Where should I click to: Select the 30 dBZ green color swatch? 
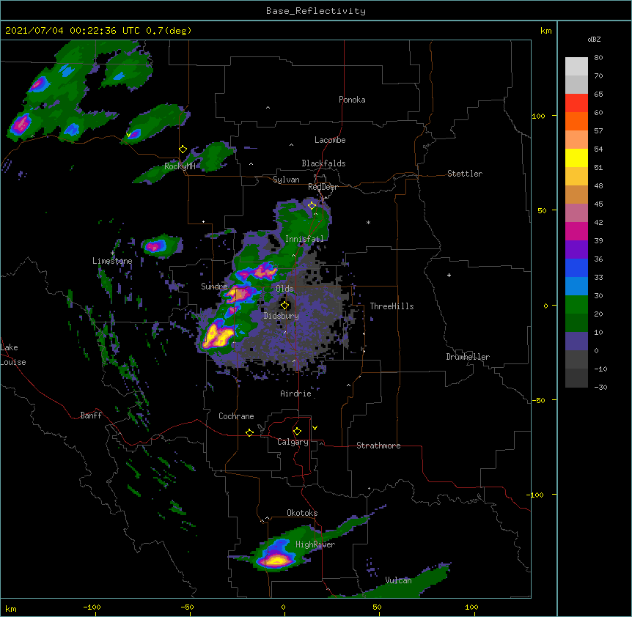pos(576,305)
